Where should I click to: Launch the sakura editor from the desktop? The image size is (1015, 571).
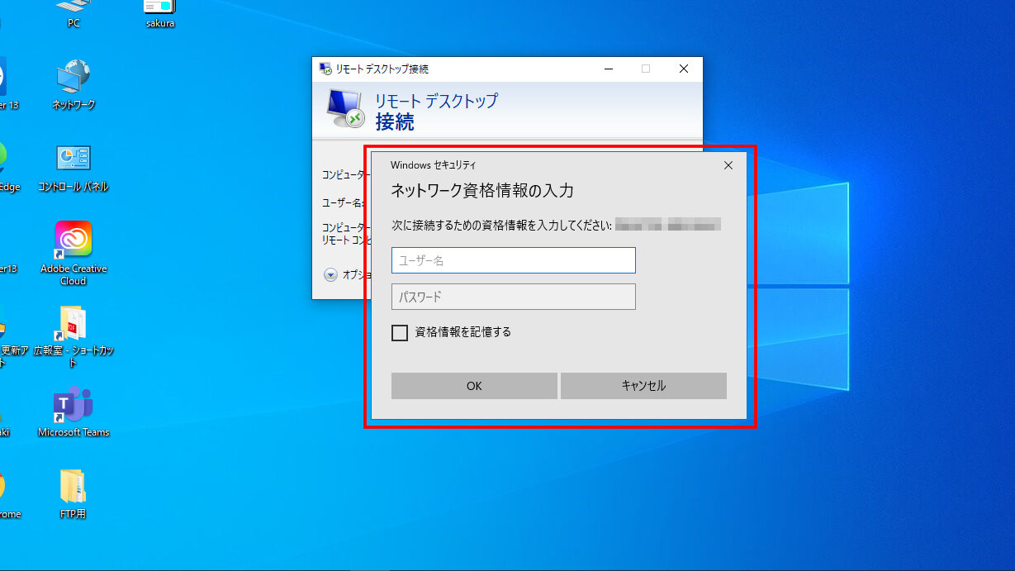[158, 12]
